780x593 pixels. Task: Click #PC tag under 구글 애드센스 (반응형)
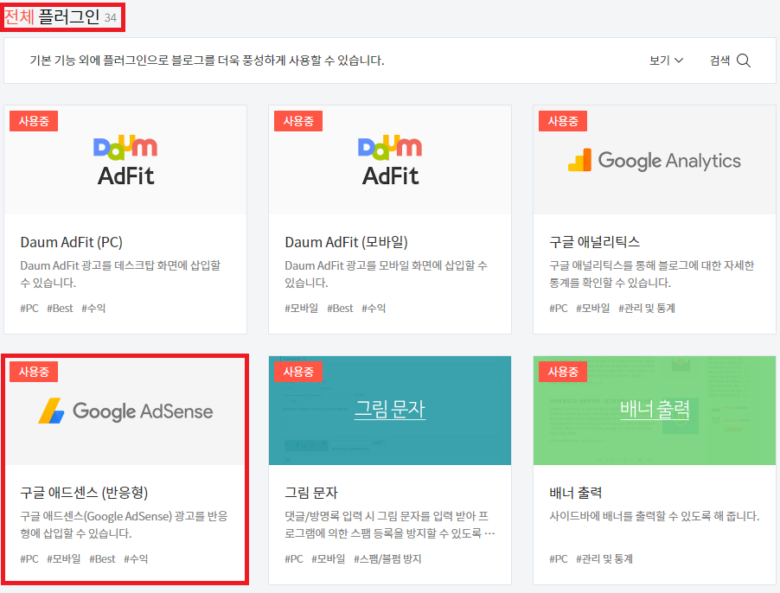pos(29,558)
